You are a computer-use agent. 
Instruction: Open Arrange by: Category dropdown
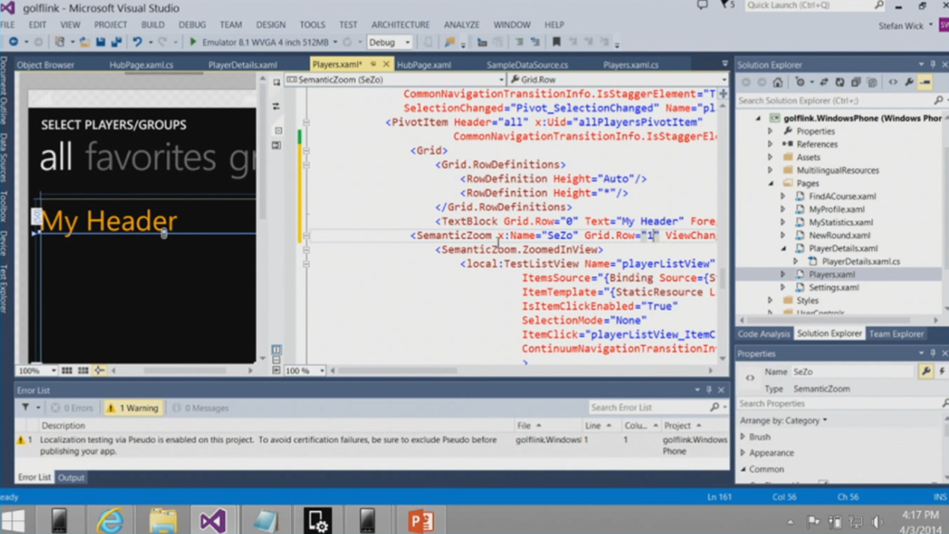783,420
